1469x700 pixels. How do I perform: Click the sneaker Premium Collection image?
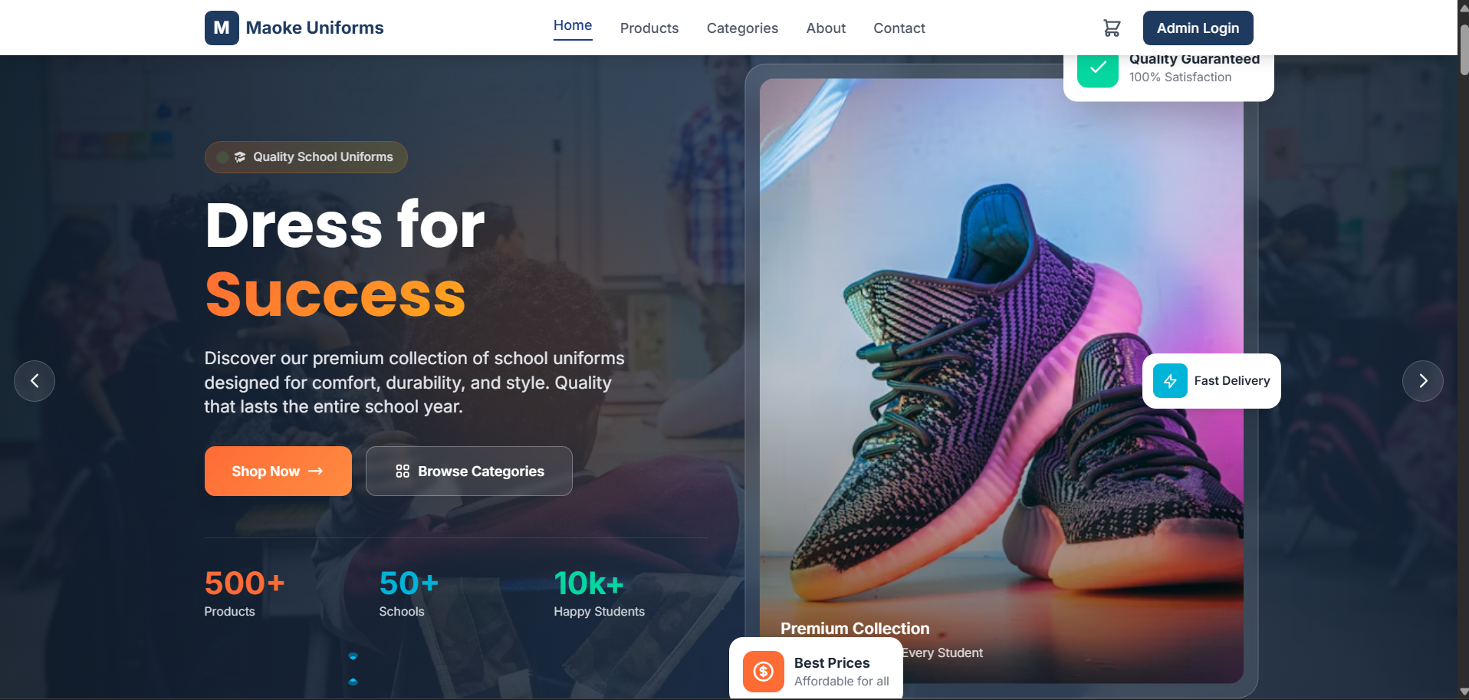pyautogui.click(x=1001, y=380)
